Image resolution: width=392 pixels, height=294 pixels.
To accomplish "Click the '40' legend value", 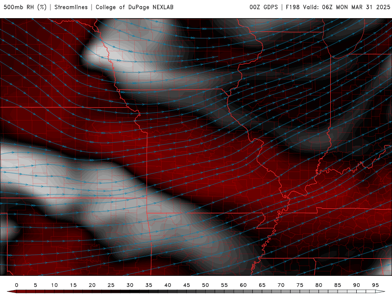I will 168,285.
